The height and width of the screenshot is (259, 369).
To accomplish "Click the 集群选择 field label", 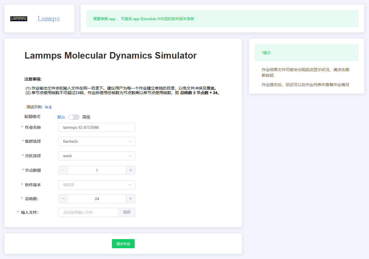I will (33, 141).
